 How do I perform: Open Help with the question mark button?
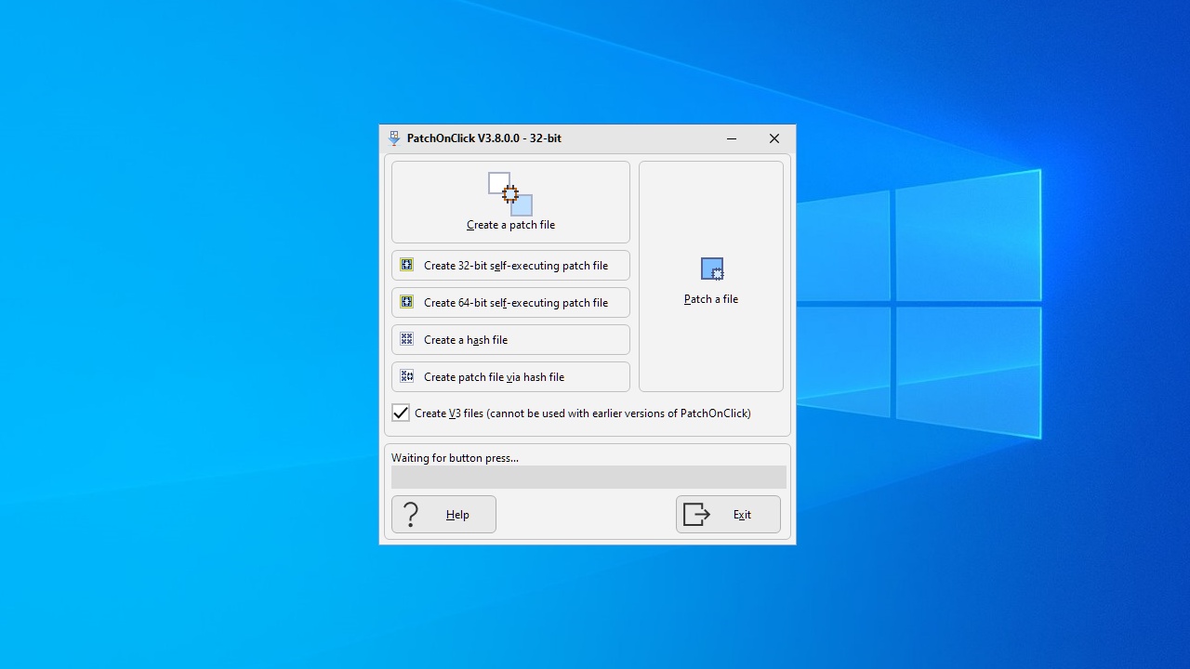[443, 514]
